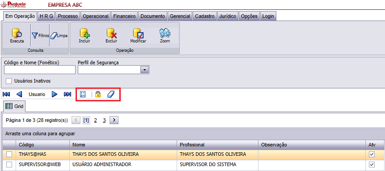Sort by the Código column header
The image size is (385, 171).
[43, 145]
